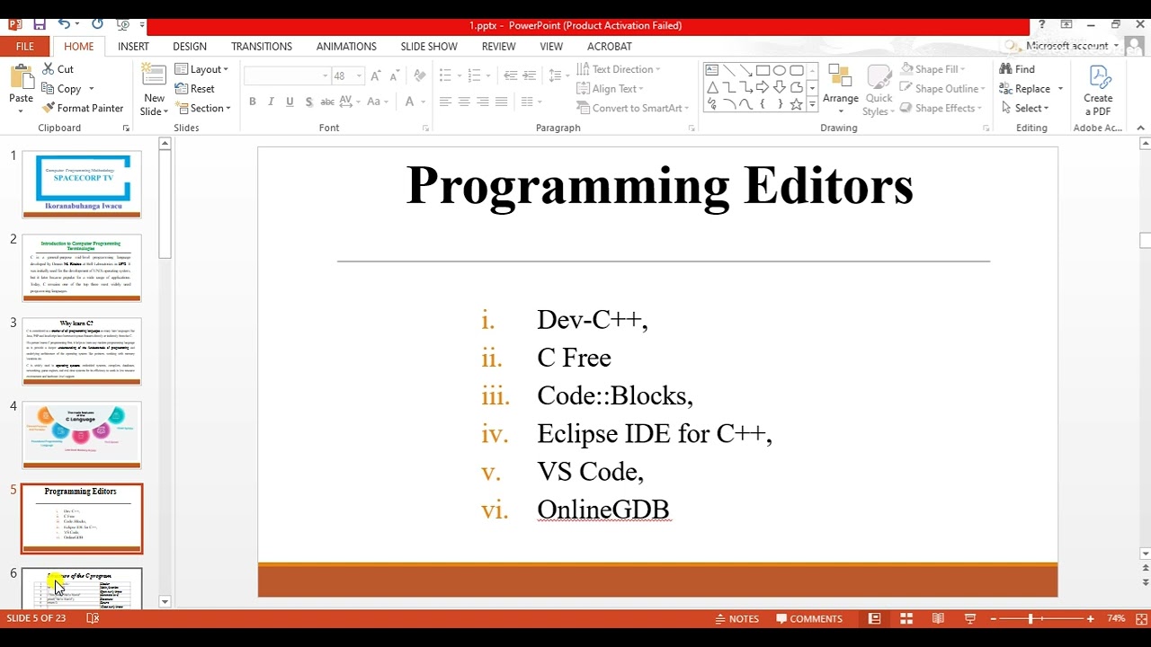Open the Layout dropdown
This screenshot has height=647, width=1151.
tap(201, 69)
